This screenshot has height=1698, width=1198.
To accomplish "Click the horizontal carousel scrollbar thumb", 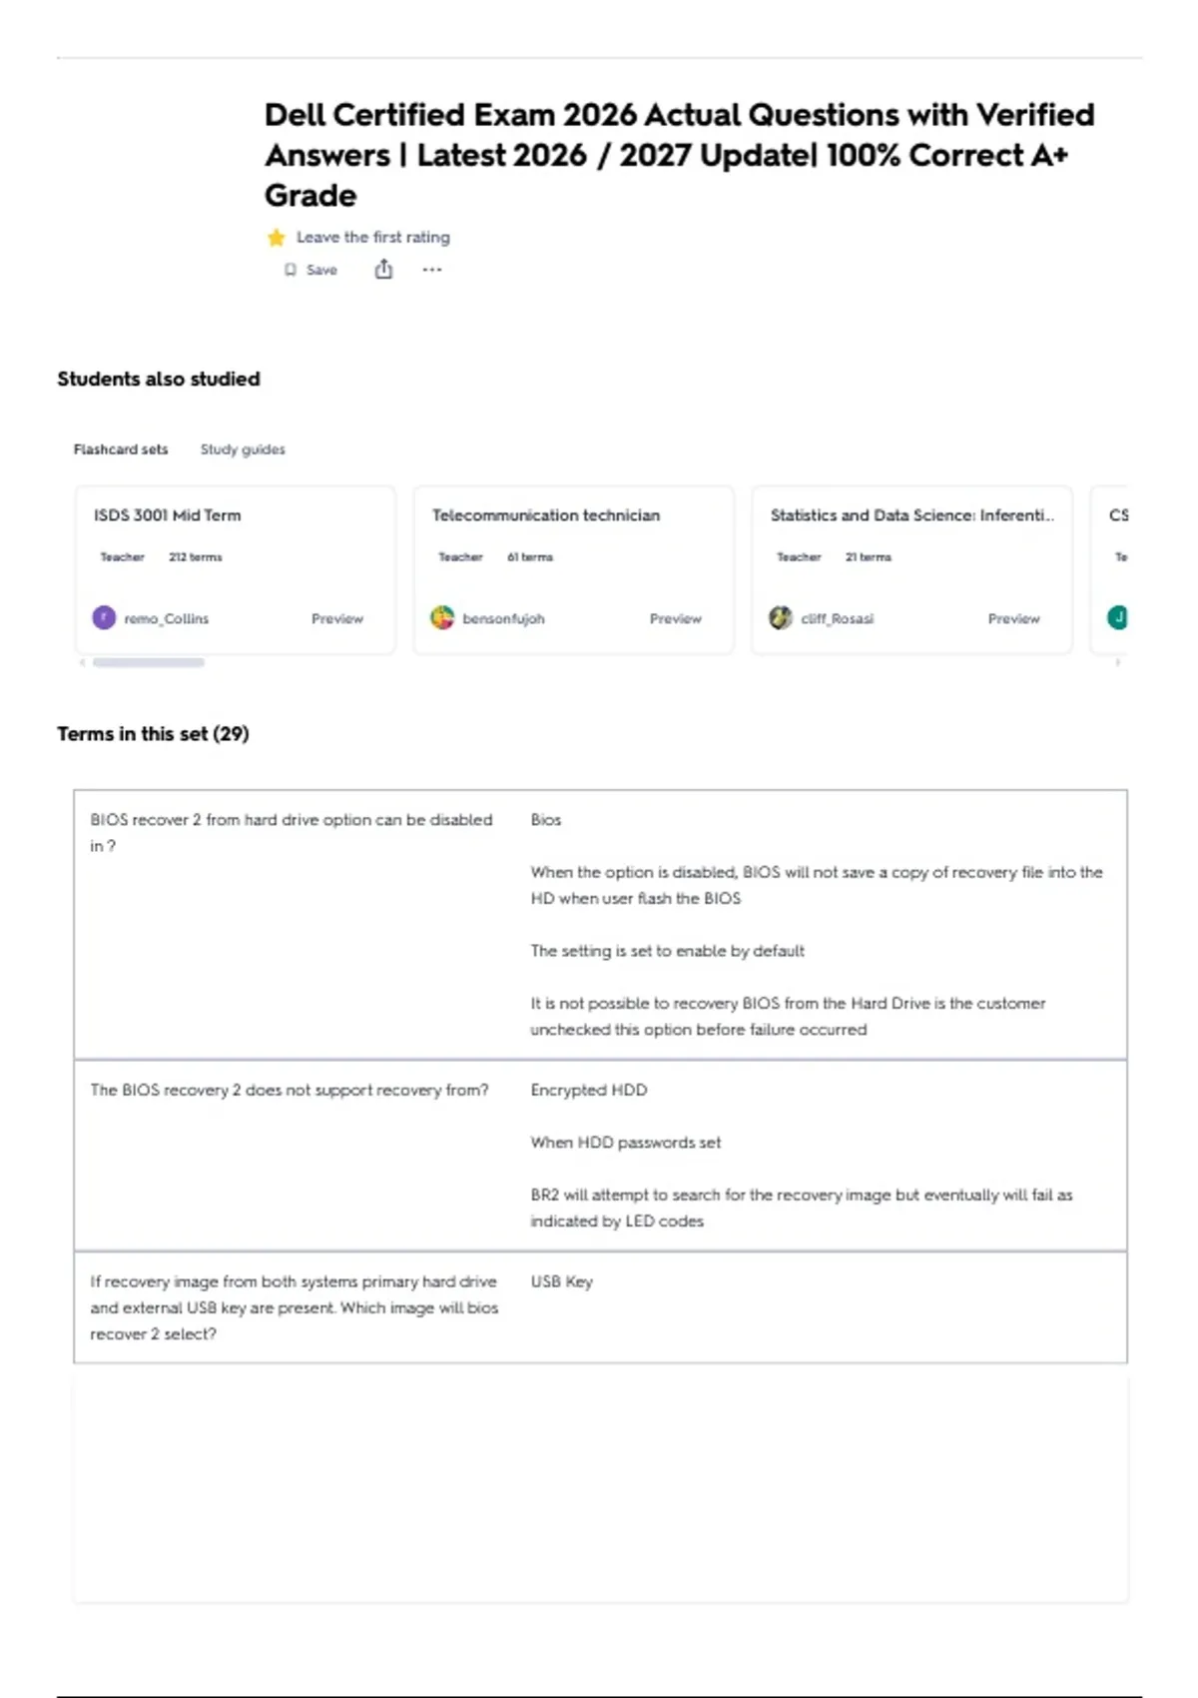I will (149, 662).
